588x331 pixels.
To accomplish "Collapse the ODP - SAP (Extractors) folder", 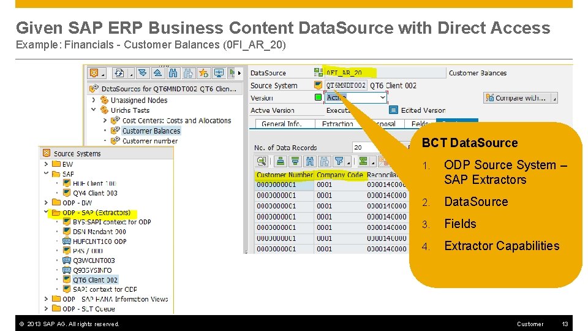I will point(46,213).
